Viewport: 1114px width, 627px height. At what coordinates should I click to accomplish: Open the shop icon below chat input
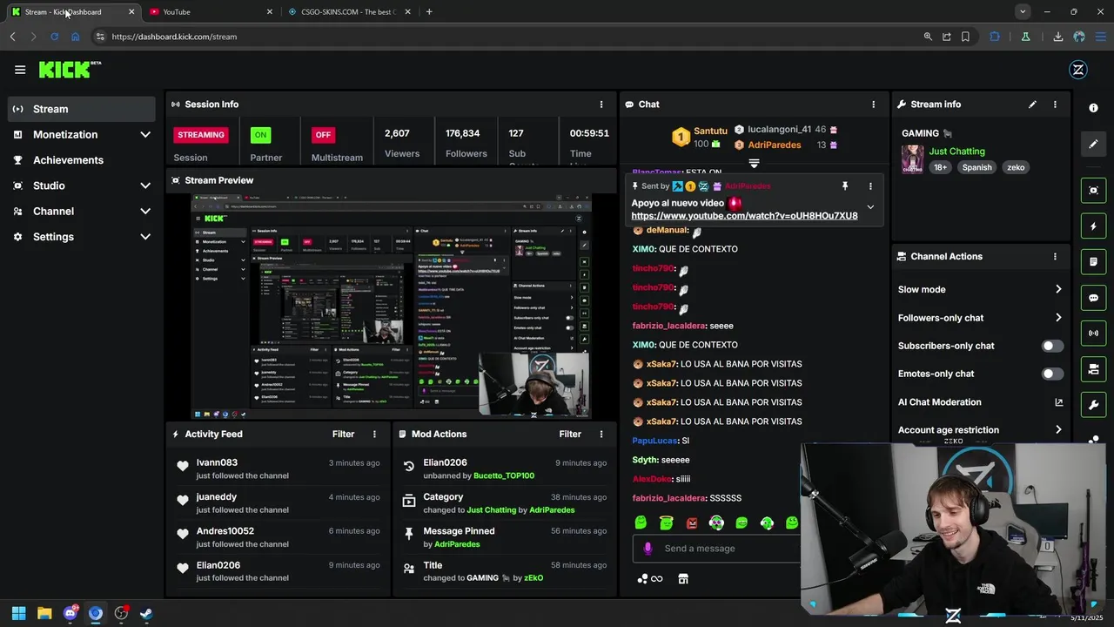[x=683, y=579]
